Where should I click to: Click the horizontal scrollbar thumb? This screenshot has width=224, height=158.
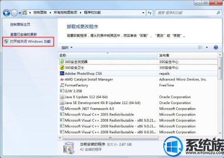pyautogui.click(x=110, y=138)
